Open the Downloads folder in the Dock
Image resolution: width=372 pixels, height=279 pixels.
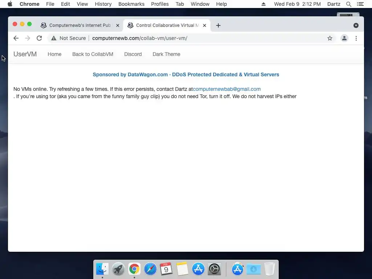coord(254,269)
